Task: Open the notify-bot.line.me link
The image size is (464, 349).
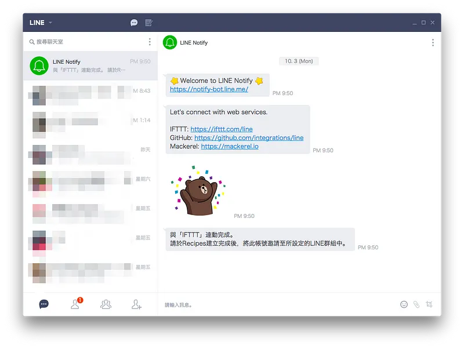Action: pyautogui.click(x=209, y=89)
